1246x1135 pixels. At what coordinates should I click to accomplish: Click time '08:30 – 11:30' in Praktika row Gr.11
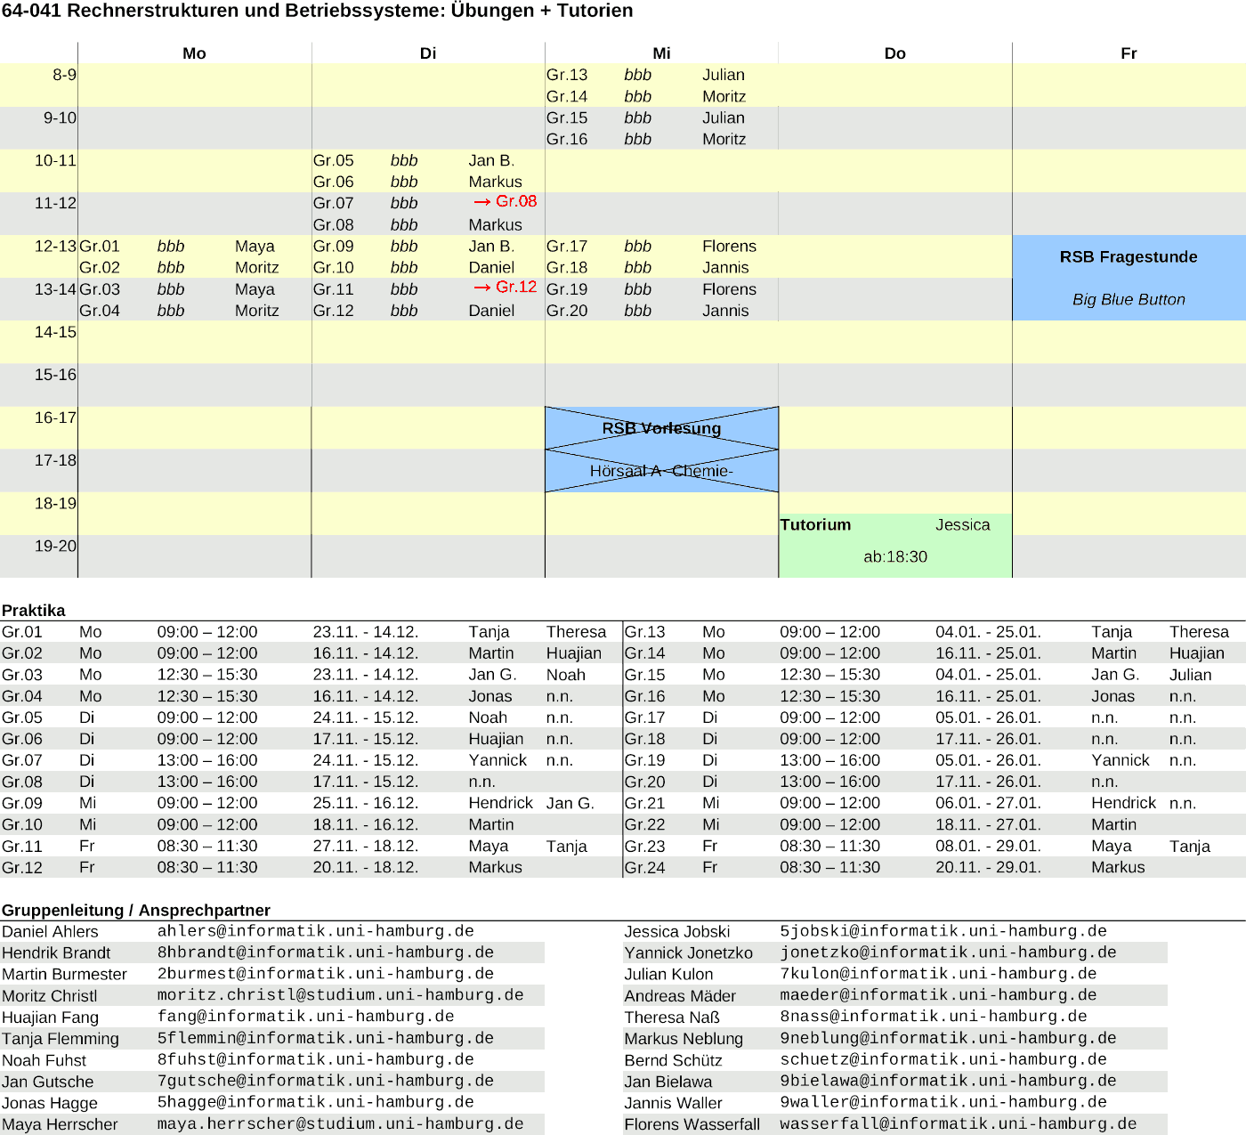[207, 847]
